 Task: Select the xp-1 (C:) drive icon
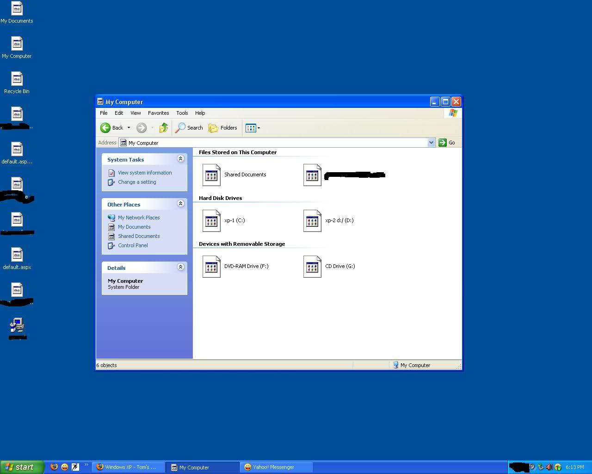tap(211, 221)
